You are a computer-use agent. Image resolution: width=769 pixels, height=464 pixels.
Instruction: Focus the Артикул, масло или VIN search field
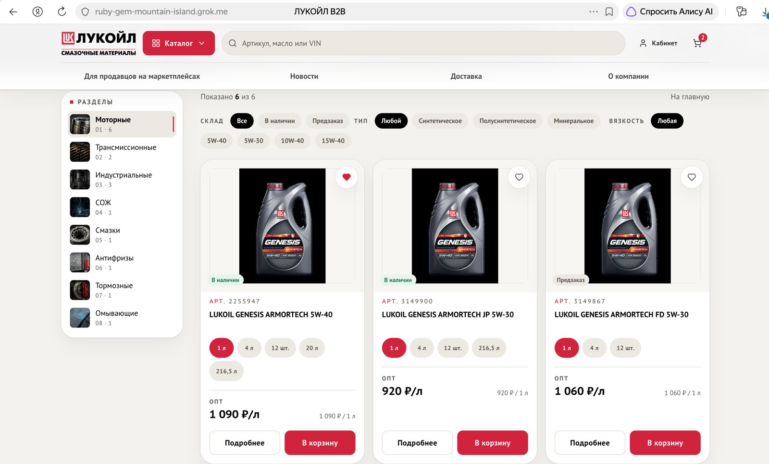(x=423, y=43)
